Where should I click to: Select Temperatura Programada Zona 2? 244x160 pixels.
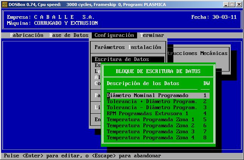pyautogui.click(x=150, y=126)
